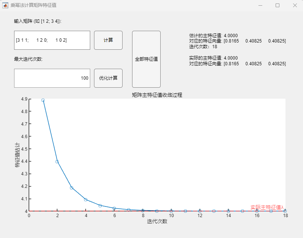Maximize the window
Screen dimensions: 303x238
pyautogui.click(x=277, y=5)
